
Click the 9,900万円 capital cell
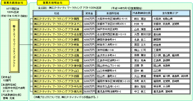click(x=89, y=60)
